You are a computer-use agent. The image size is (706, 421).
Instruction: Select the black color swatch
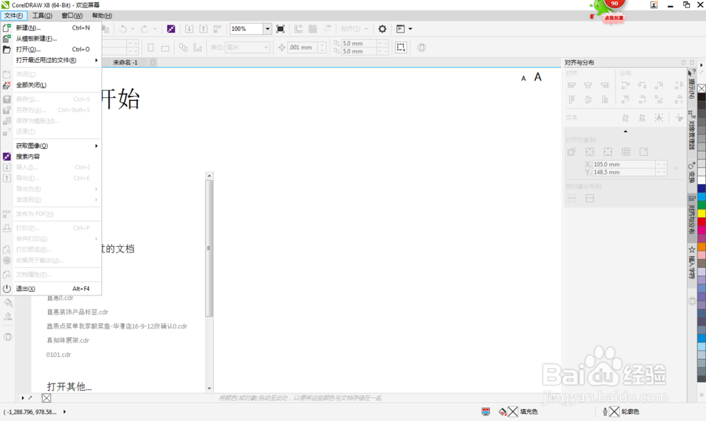pyautogui.click(x=702, y=97)
